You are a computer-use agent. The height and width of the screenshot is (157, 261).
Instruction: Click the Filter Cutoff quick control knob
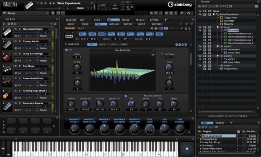click(x=150, y=128)
